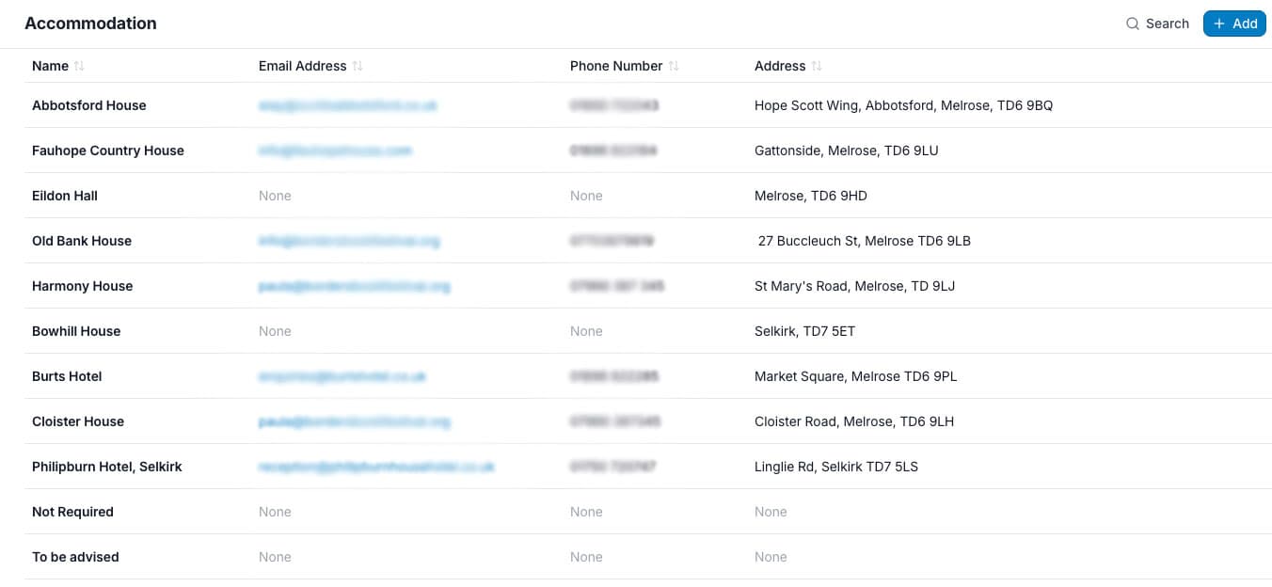1272x587 pixels.
Task: Select the Eildon Hall entry
Action: [x=65, y=196]
